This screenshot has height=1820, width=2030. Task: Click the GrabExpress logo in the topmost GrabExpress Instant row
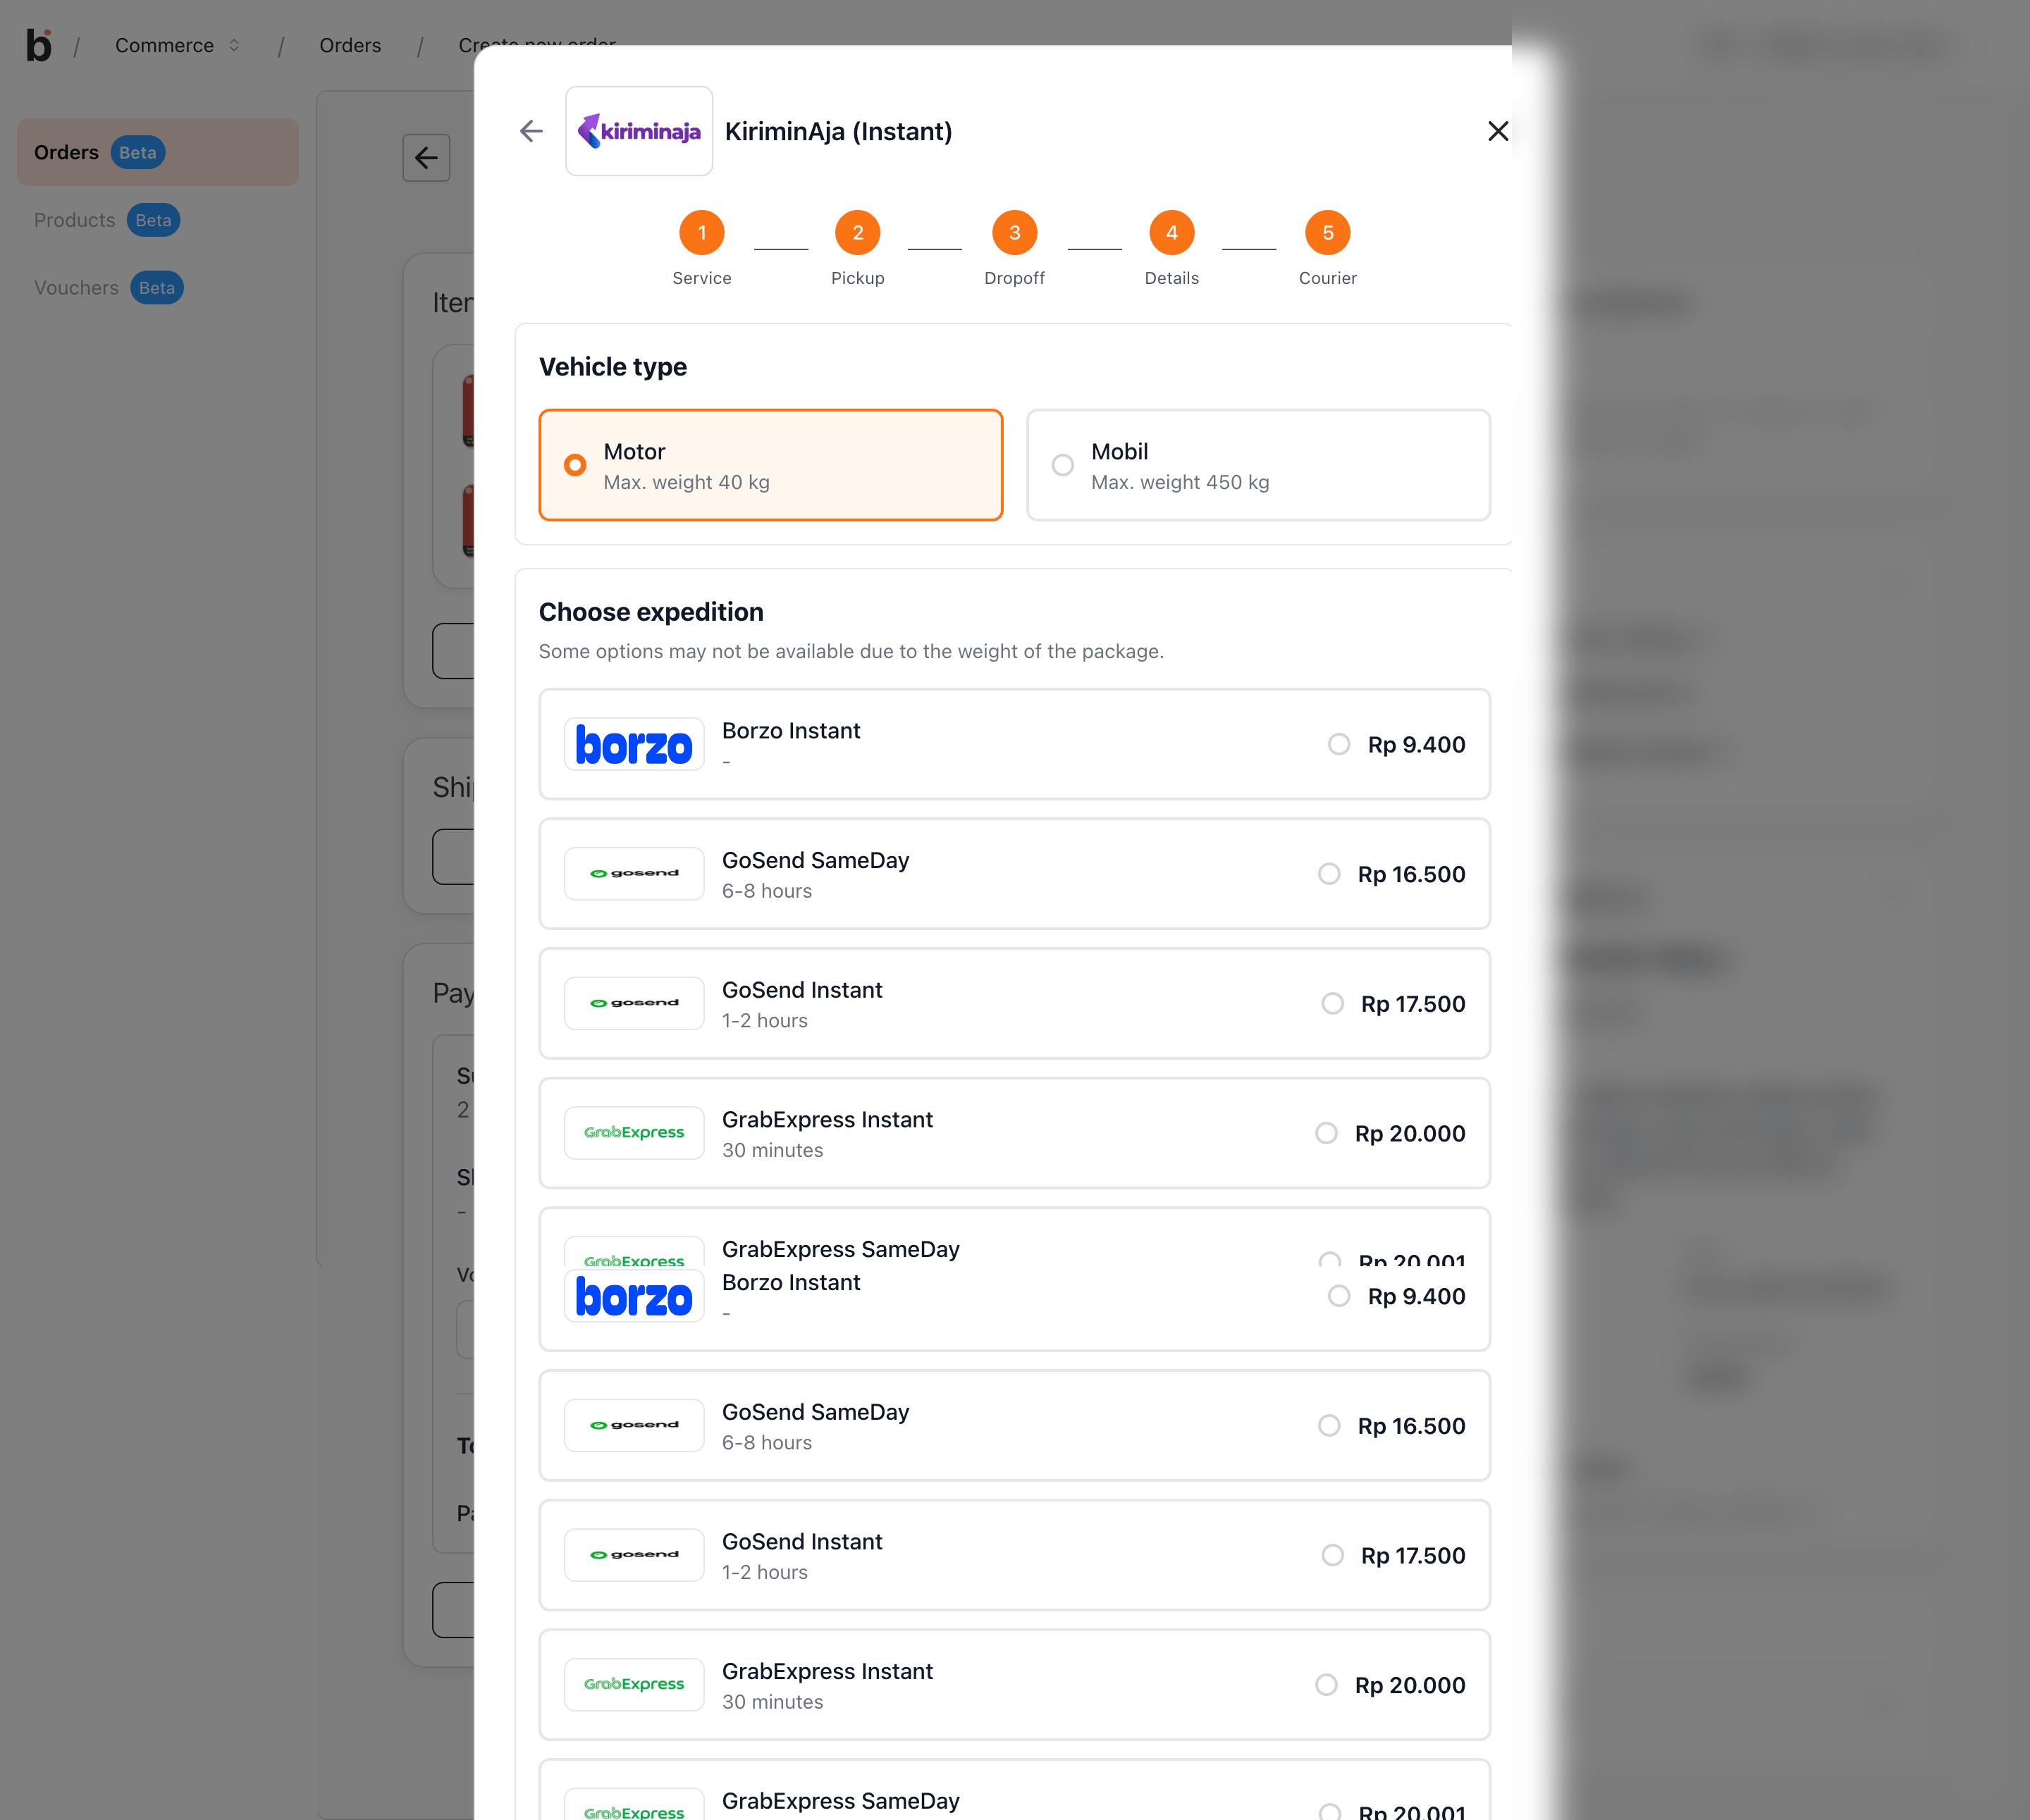(634, 1133)
